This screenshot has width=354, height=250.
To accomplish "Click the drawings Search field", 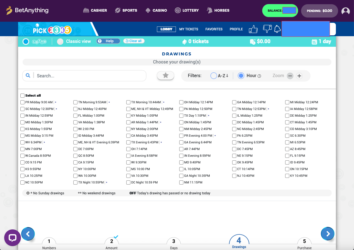I will 89,76.
